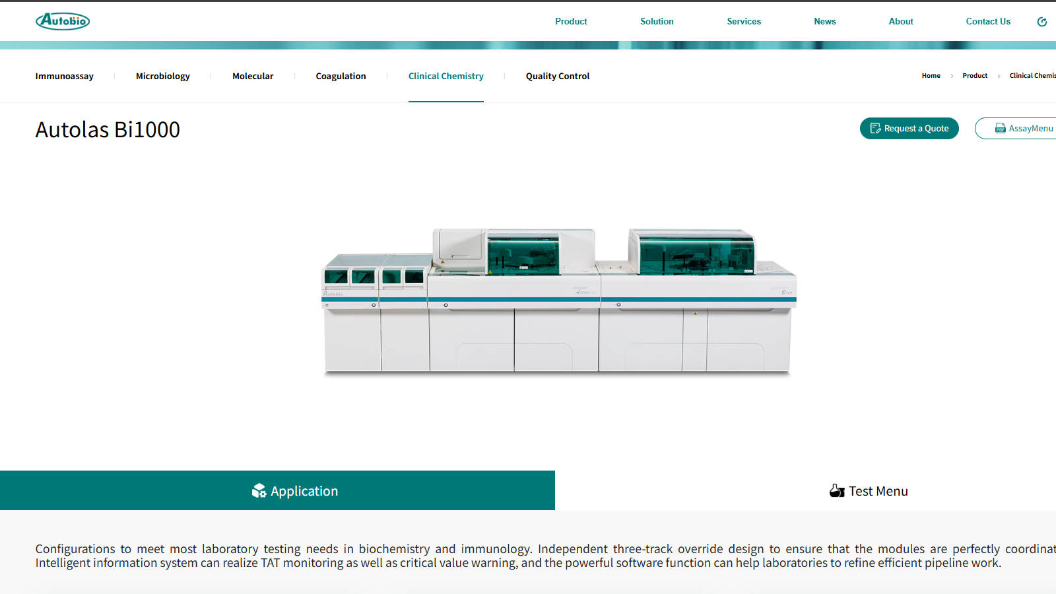
Task: Click the Autolas Bi1000 product image
Action: [559, 302]
